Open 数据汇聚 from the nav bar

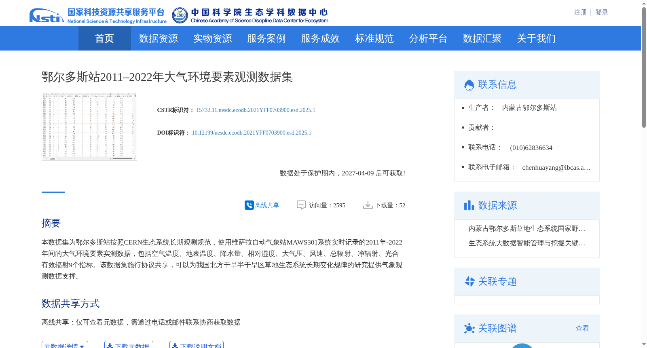(x=482, y=38)
